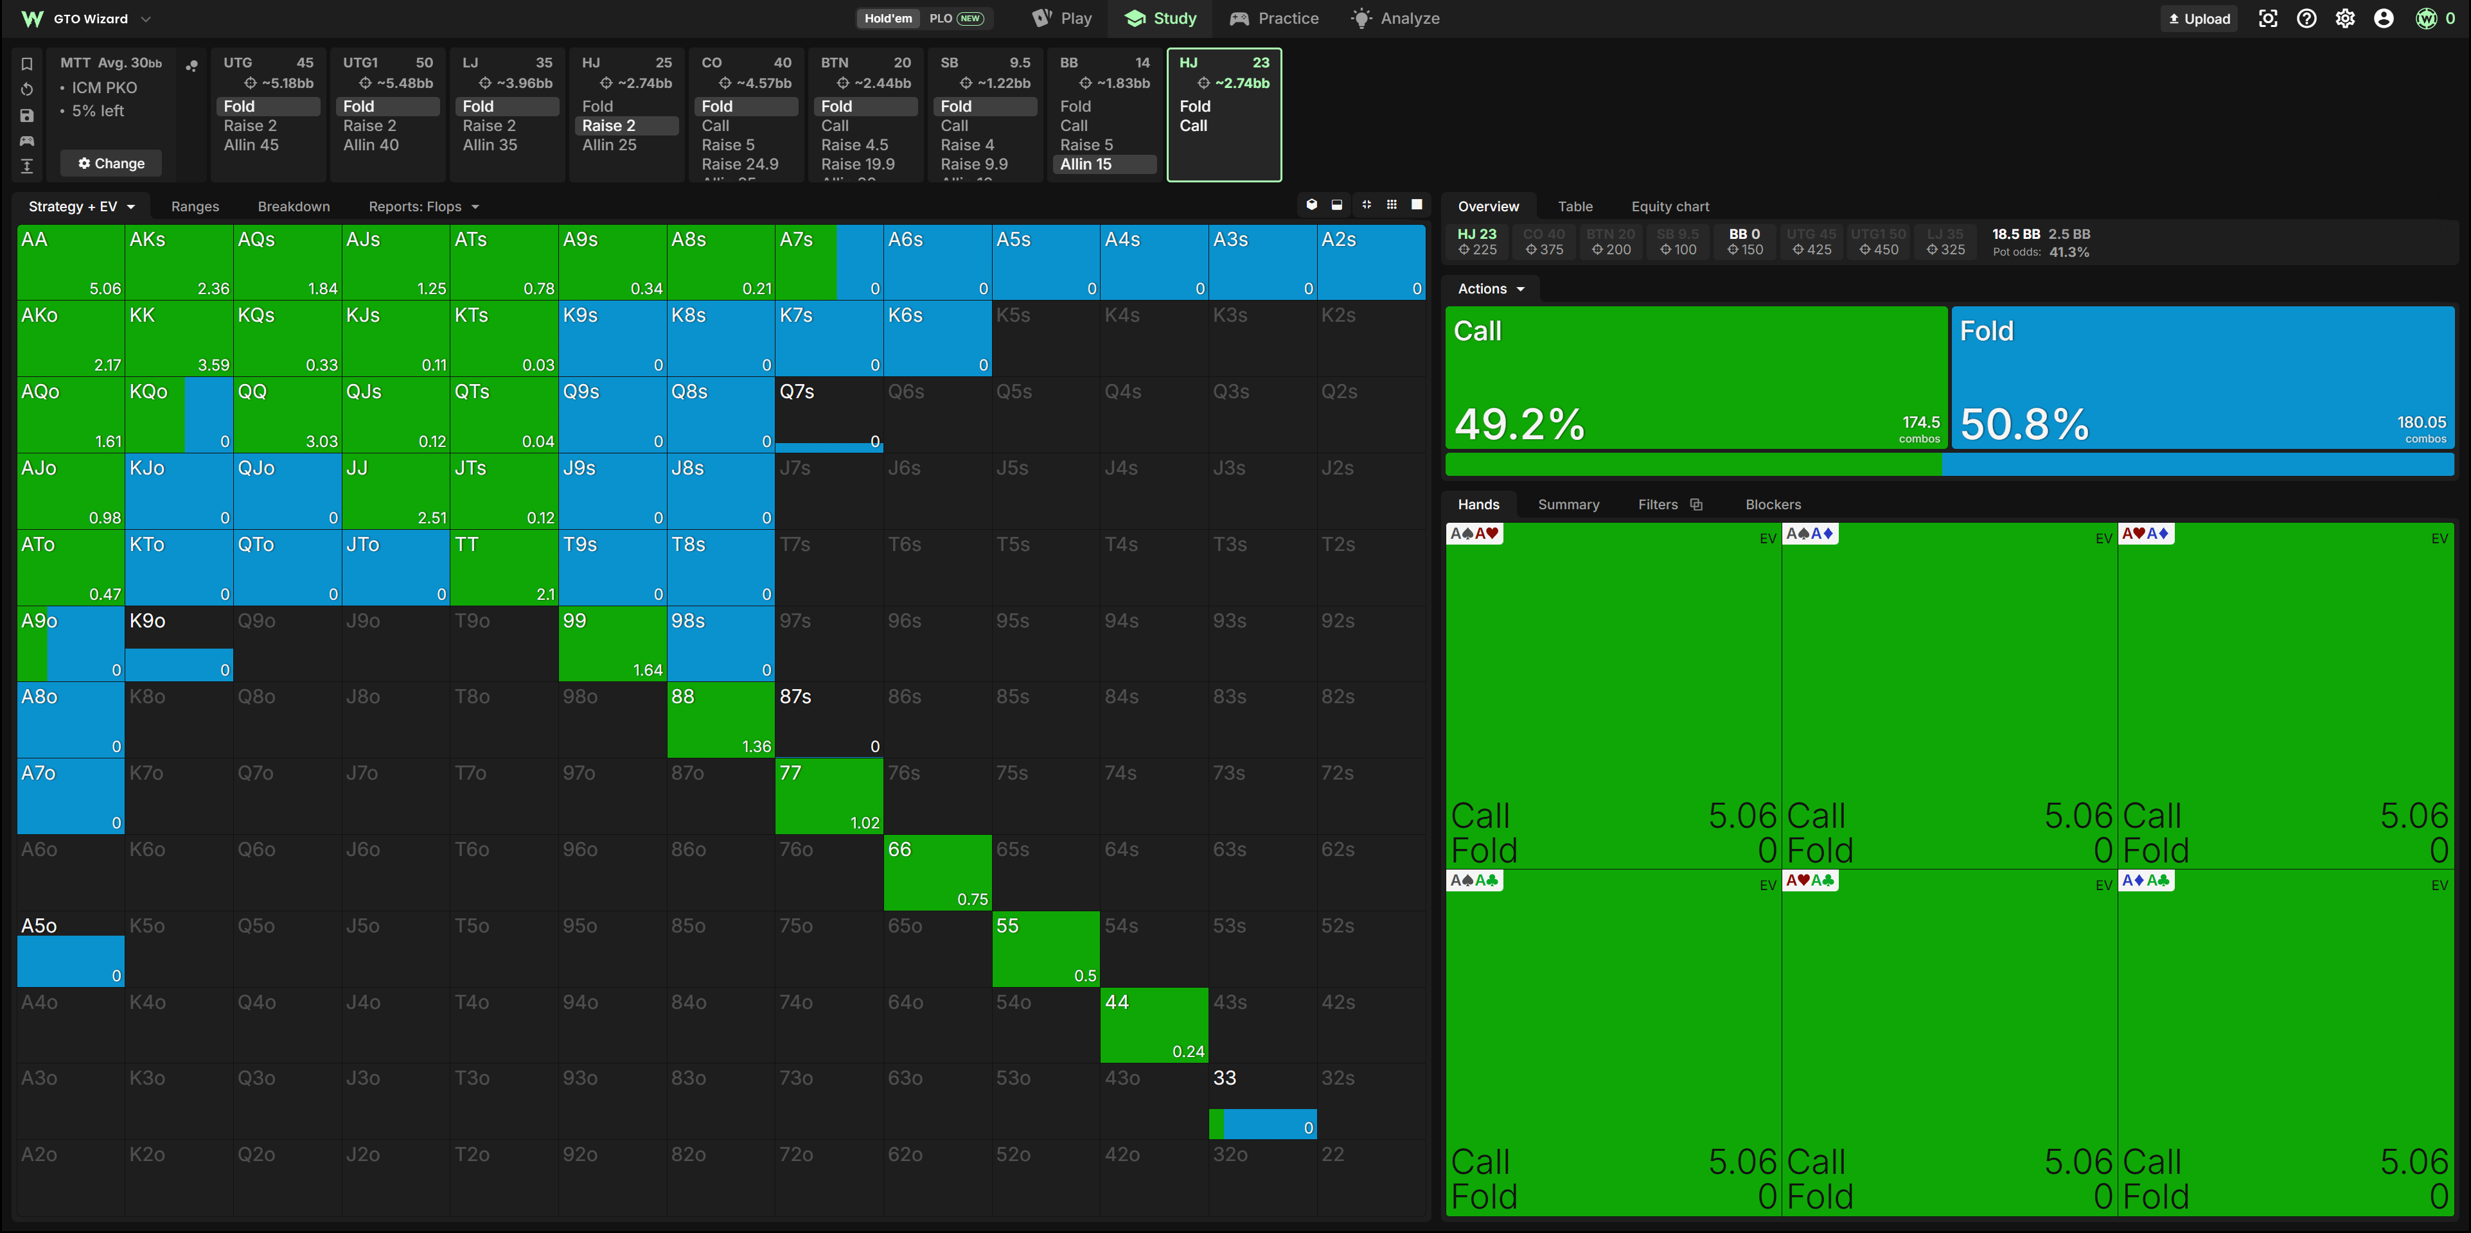Click the call/fold frequency bar under actions
This screenshot has height=1233, width=2471.
pos(1949,465)
